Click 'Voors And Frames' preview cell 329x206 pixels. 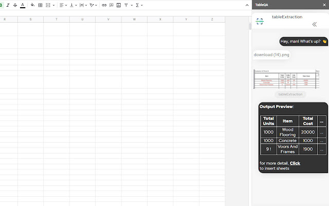(287, 149)
